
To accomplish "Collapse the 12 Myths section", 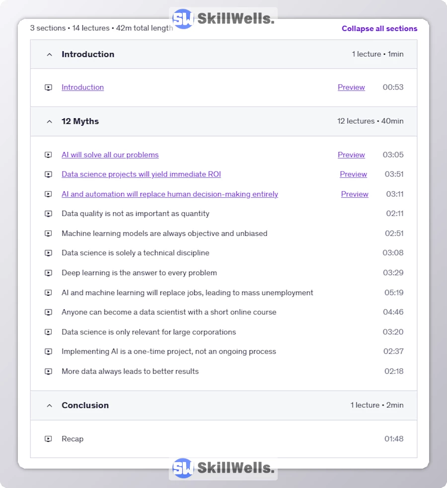I will (49, 121).
